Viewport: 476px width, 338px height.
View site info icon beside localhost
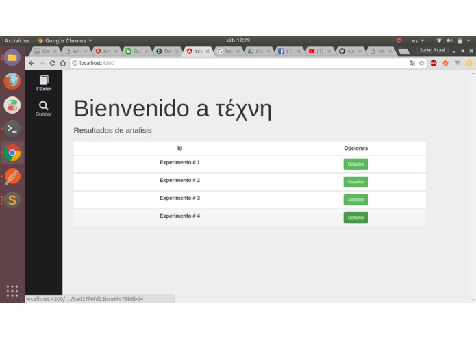(75, 63)
